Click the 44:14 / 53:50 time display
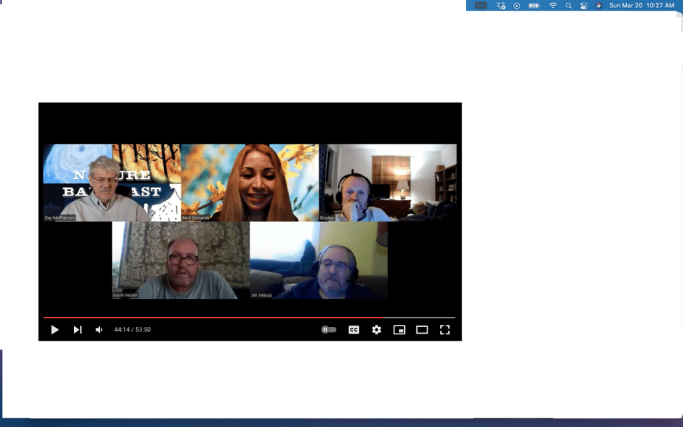Viewport: 683px width, 427px height. (132, 330)
